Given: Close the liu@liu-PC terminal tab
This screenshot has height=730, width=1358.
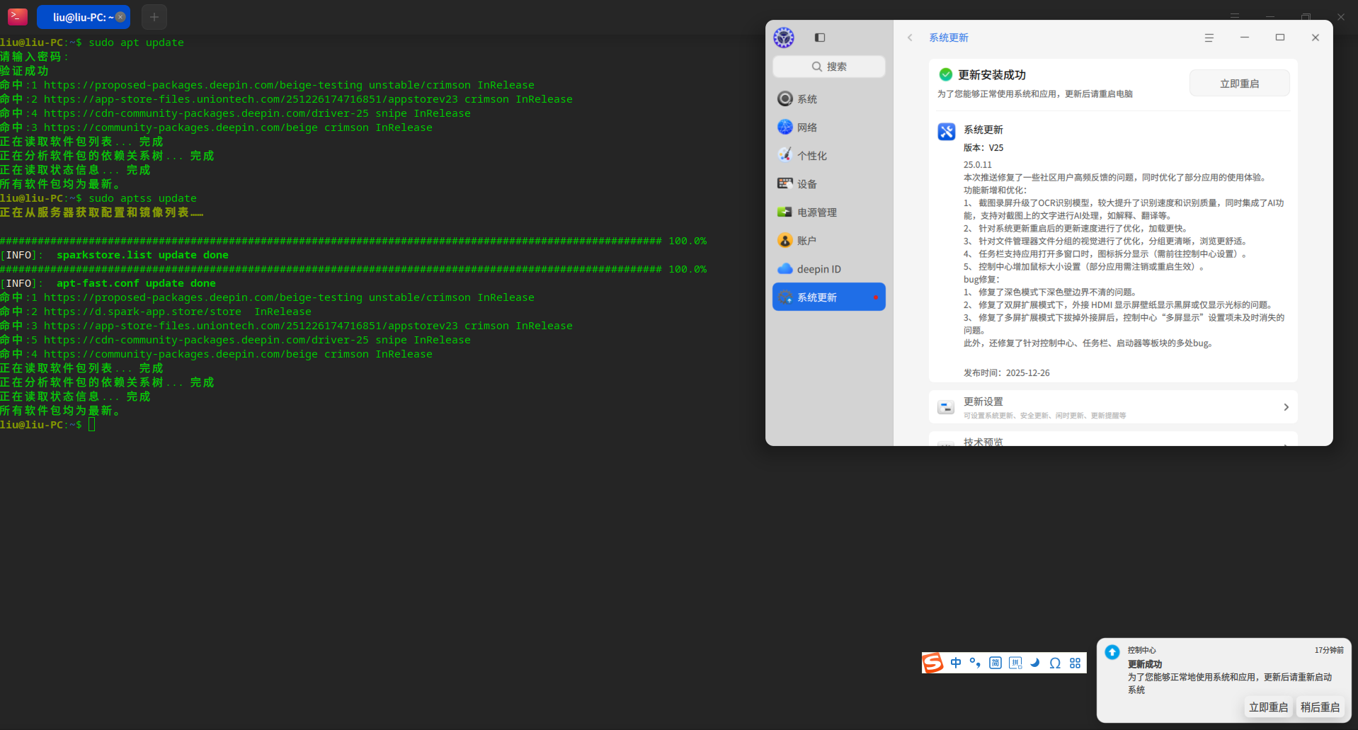Looking at the screenshot, I should [120, 17].
